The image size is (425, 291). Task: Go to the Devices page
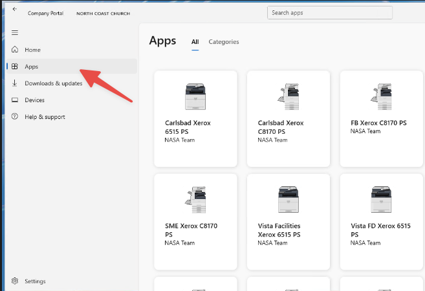(34, 100)
